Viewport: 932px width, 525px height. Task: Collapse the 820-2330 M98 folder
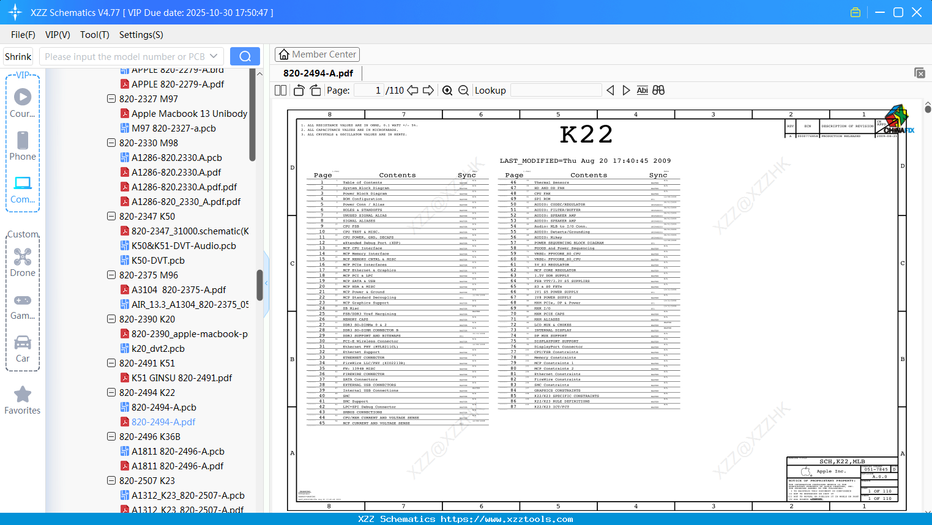pyautogui.click(x=111, y=143)
